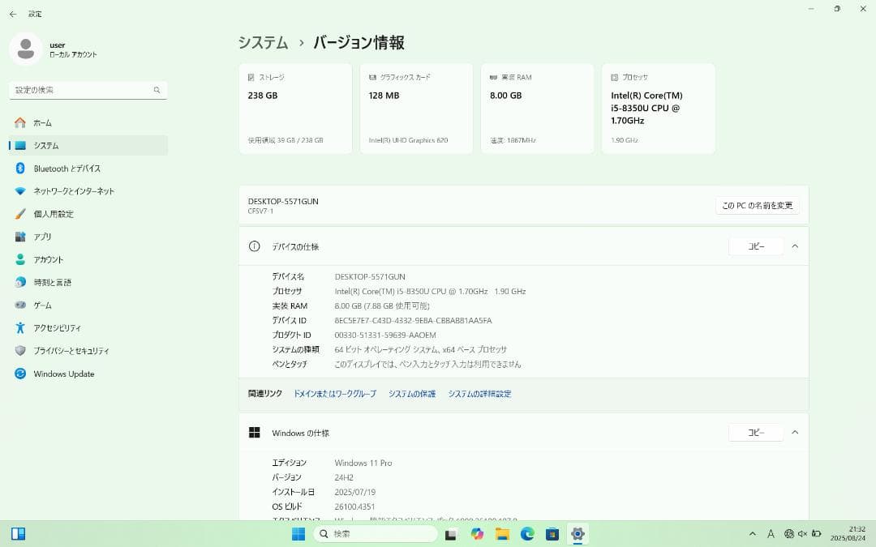
Task: Launch File Explorer from the taskbar
Action: click(502, 535)
